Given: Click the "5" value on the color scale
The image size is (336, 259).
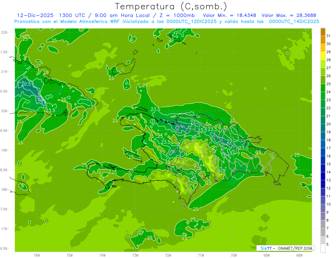Looking at the screenshot, I should tap(328, 244).
